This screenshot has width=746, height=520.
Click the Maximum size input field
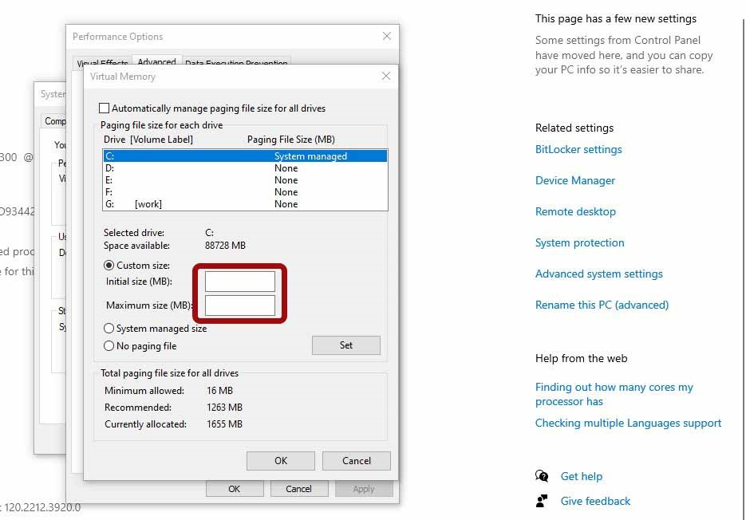click(x=239, y=305)
